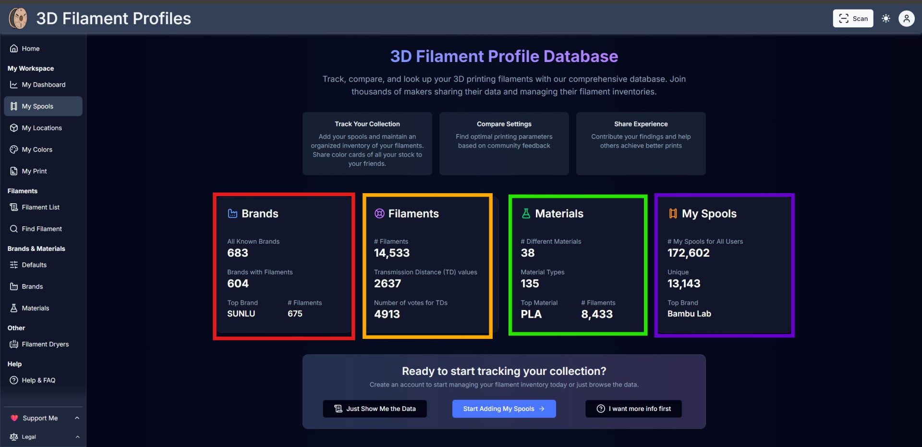This screenshot has height=447, width=922.
Task: Expand the Legal section chevron
Action: (x=77, y=437)
